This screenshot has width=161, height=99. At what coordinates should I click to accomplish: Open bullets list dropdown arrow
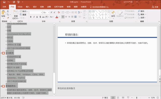click(x=65, y=13)
